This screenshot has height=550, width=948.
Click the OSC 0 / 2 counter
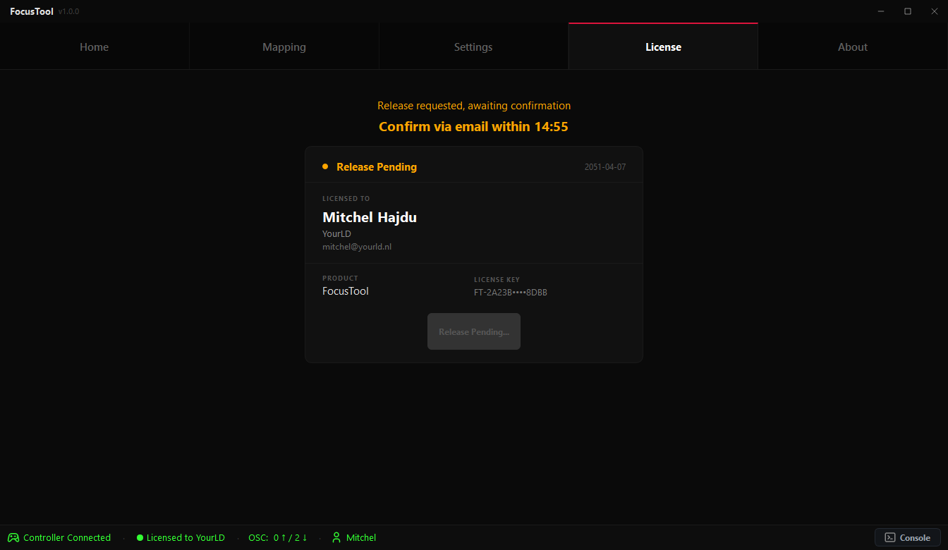(x=278, y=537)
